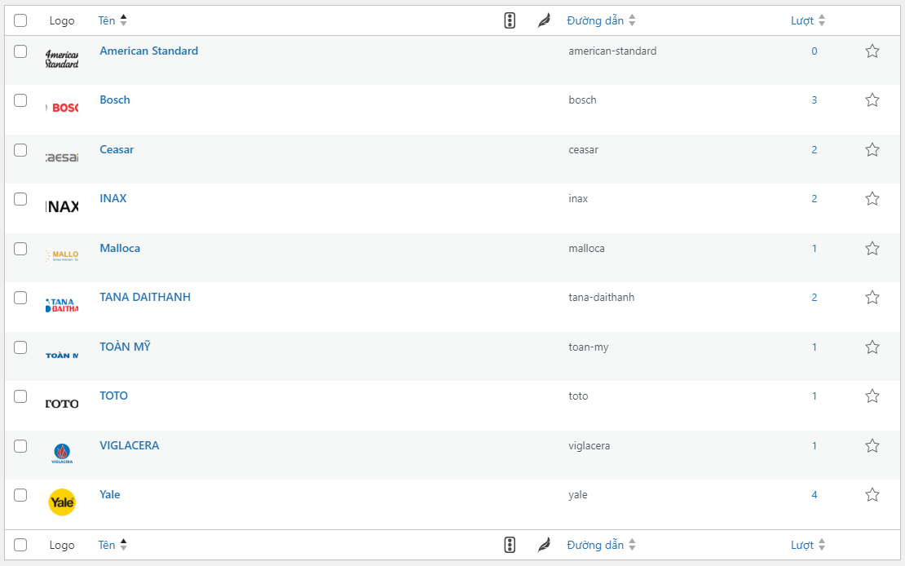The width and height of the screenshot is (905, 566).
Task: Tick the TOTO row checkbox
Action: click(x=20, y=397)
